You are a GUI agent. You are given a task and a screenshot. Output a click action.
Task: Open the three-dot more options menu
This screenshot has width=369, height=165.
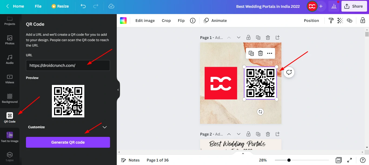pyautogui.click(x=270, y=53)
